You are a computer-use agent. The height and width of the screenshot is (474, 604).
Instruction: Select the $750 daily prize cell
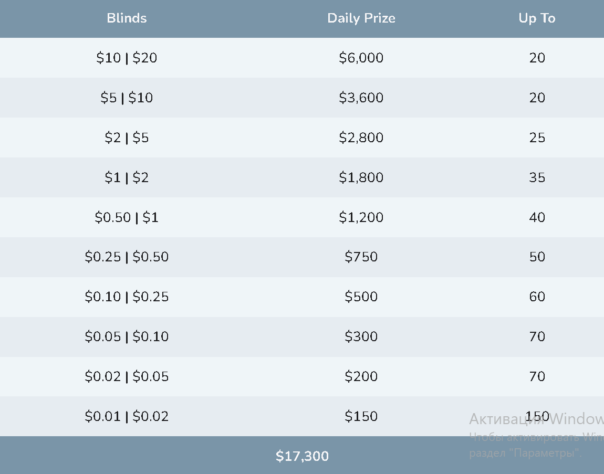coord(361,257)
